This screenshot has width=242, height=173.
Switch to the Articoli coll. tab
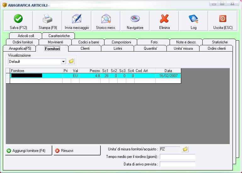[x=26, y=36]
